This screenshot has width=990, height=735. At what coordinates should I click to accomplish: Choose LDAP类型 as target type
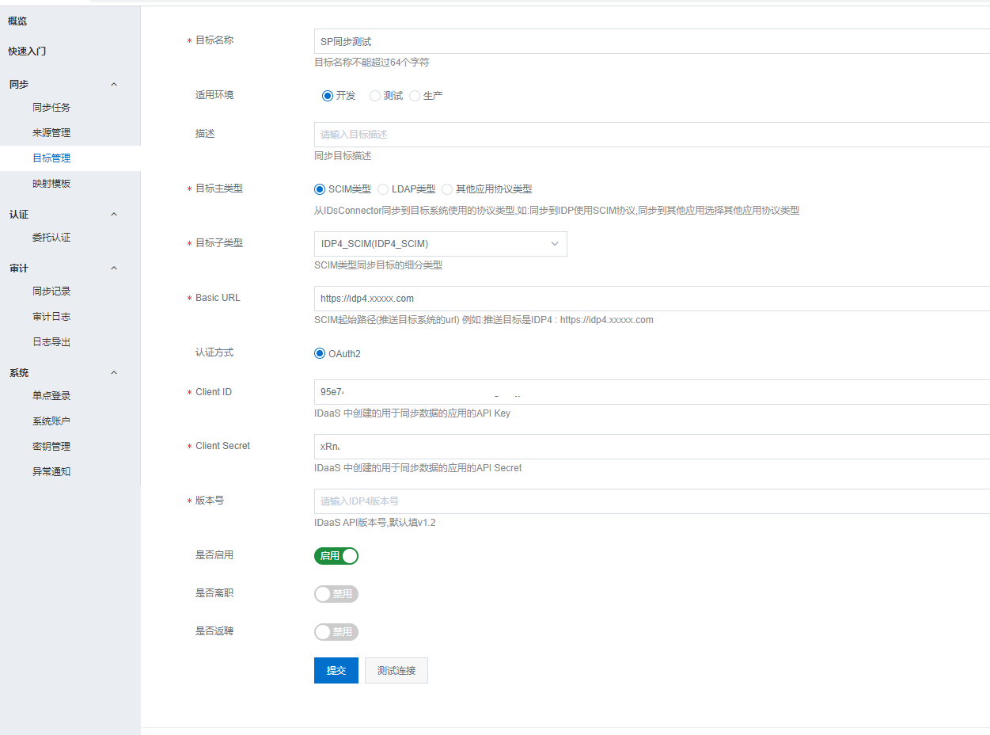[383, 189]
